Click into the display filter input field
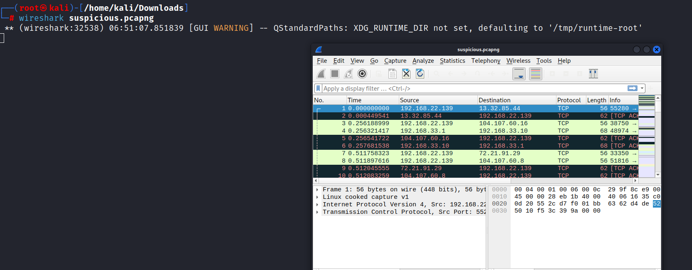The height and width of the screenshot is (270, 692). click(x=474, y=88)
